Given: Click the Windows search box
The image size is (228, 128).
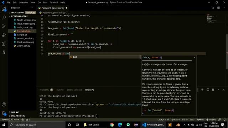Looking at the screenshot, I should click(x=36, y=125).
